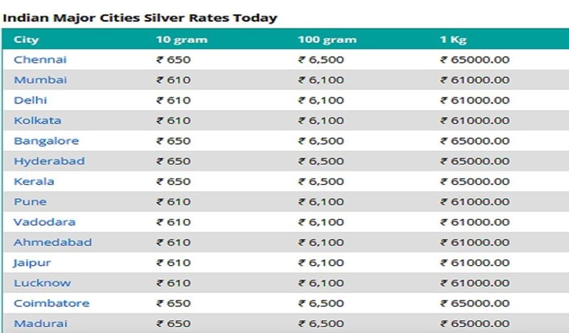Open the Vadodara link
Viewport: 569px width, 333px height.
(44, 222)
